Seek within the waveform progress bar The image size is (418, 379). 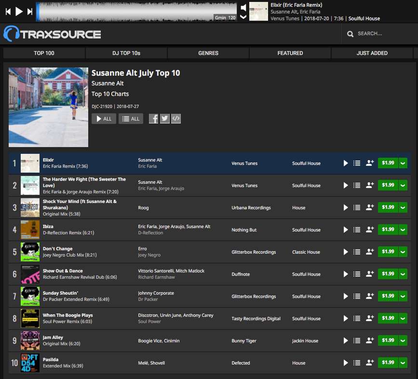click(136, 12)
